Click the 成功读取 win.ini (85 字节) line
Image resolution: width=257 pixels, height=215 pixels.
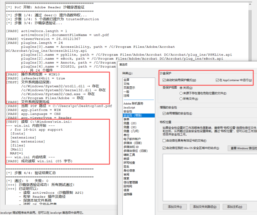(39, 161)
